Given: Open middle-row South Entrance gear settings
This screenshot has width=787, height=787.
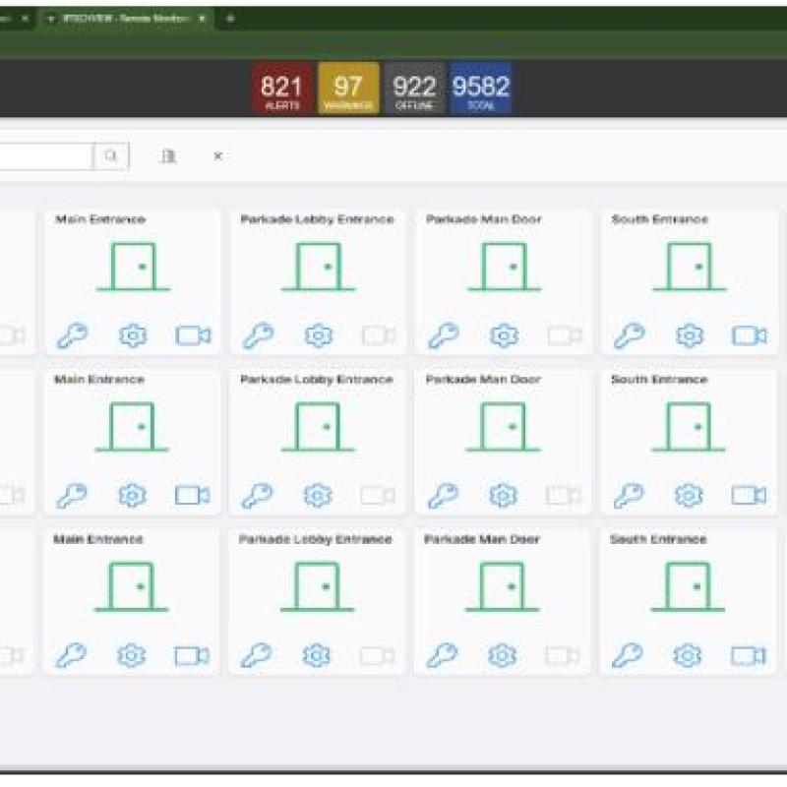Looking at the screenshot, I should (689, 496).
